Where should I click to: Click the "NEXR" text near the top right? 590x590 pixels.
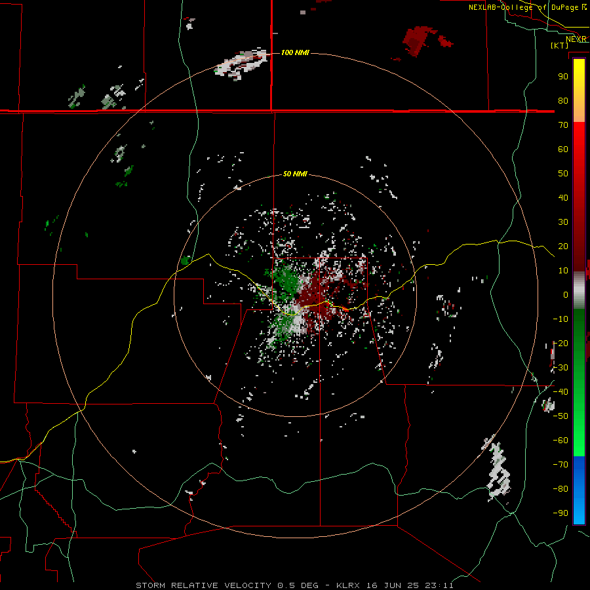pos(576,39)
